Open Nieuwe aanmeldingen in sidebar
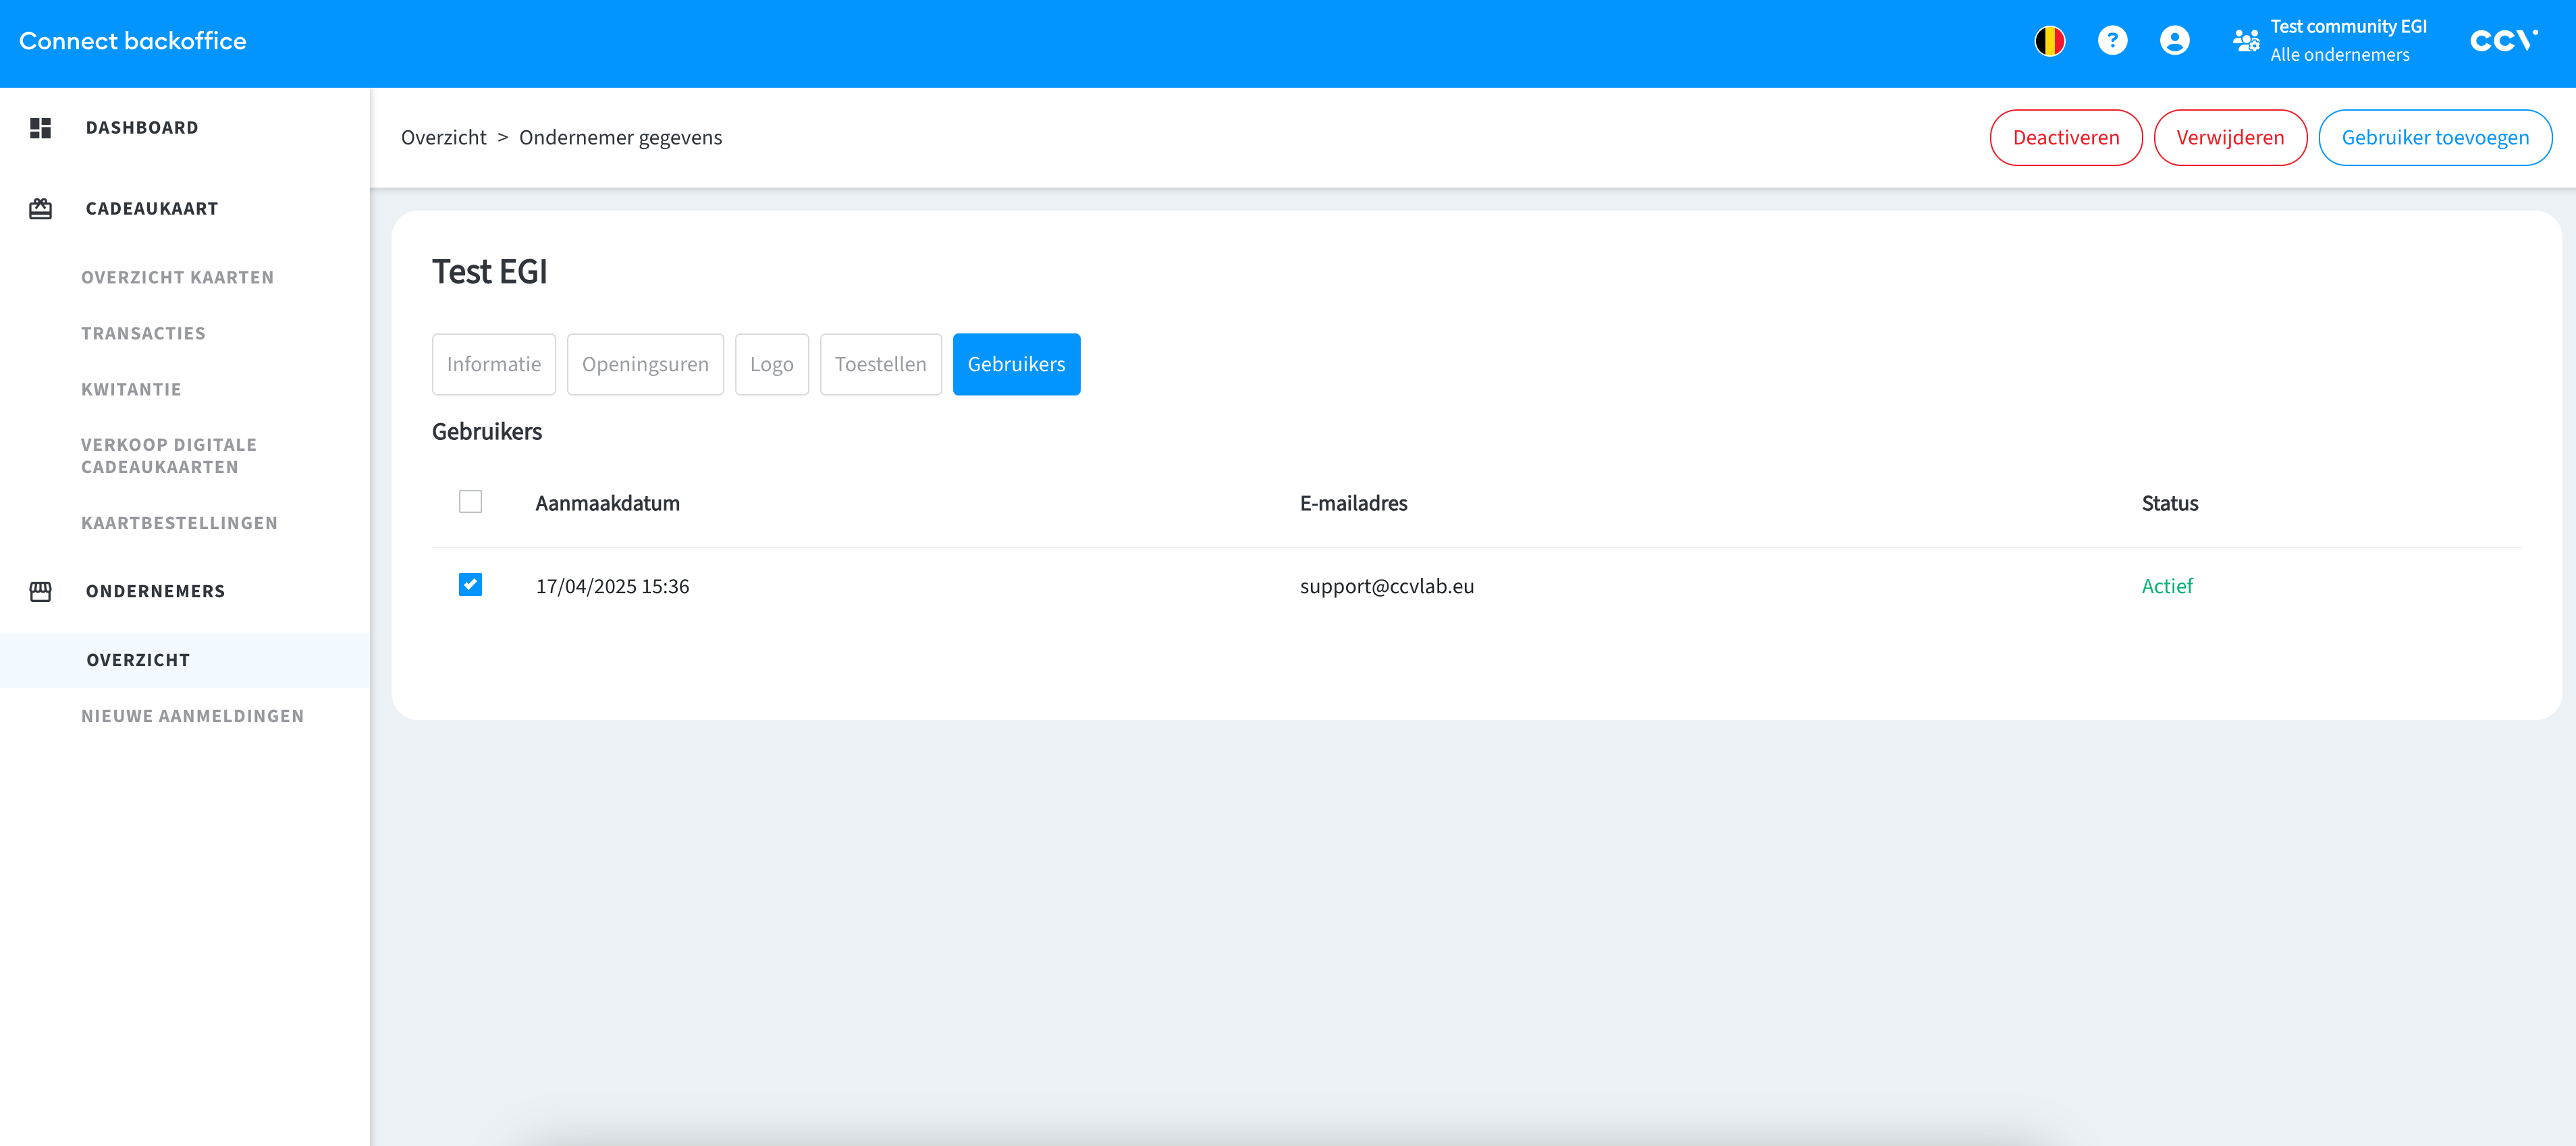Image resolution: width=2576 pixels, height=1146 pixels. coord(192,716)
